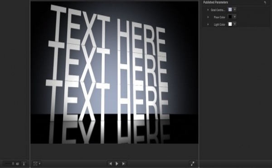The width and height of the screenshot is (272, 168).
Task: Open the transform tool dropdown arrow
Action: [40, 163]
